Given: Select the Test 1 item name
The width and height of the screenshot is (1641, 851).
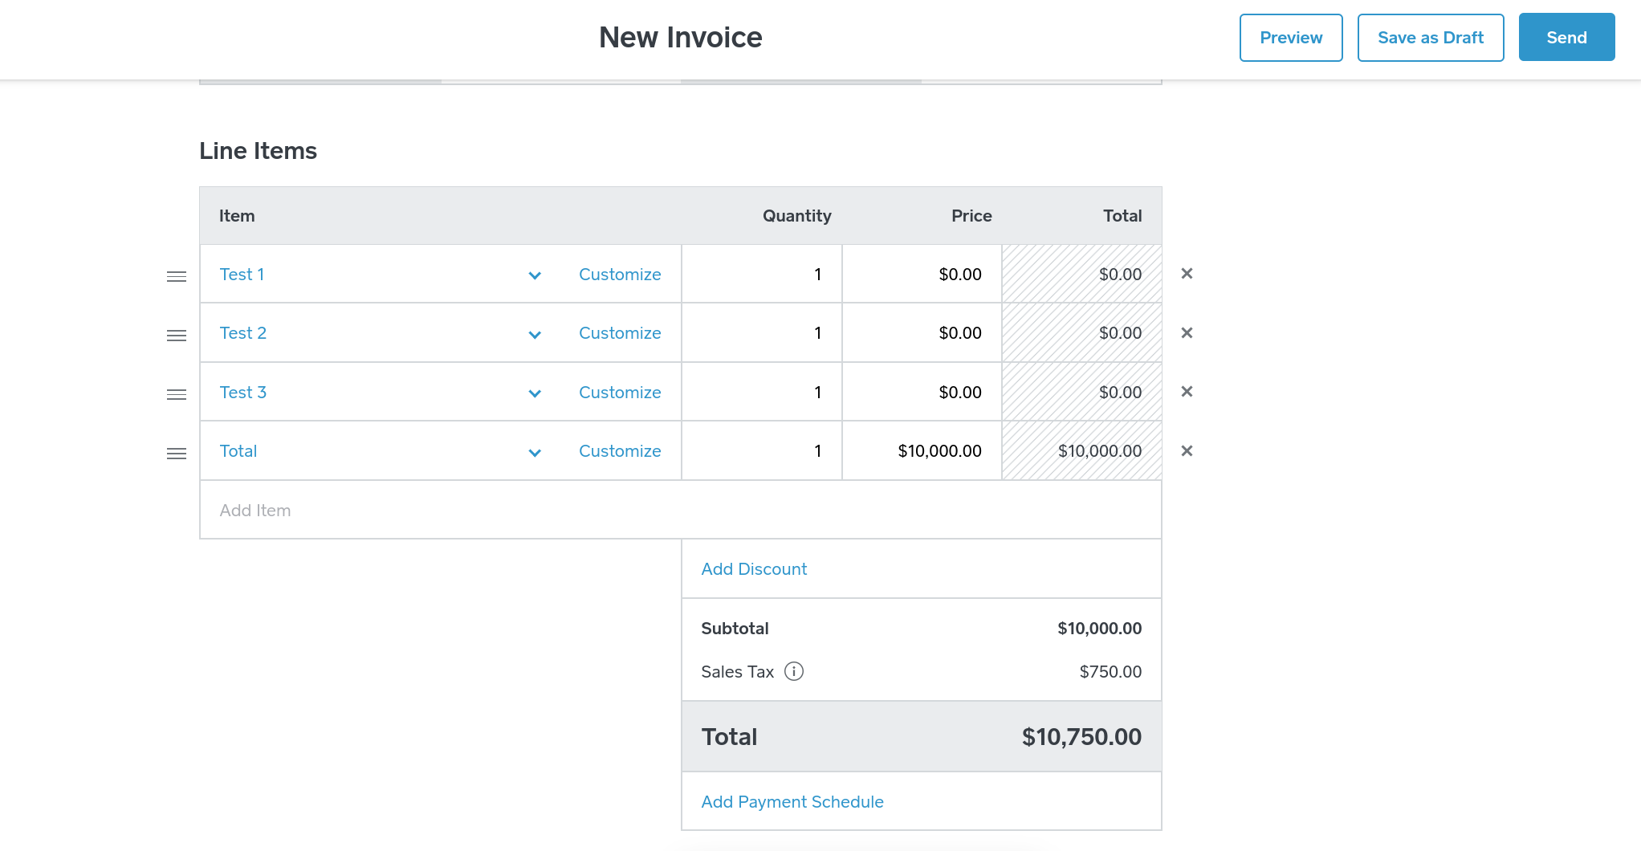Looking at the screenshot, I should (242, 275).
